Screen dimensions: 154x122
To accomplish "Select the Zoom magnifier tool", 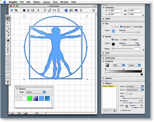I will tap(8, 28).
